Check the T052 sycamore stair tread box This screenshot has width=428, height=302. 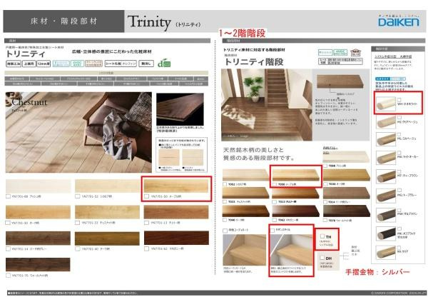point(225,184)
